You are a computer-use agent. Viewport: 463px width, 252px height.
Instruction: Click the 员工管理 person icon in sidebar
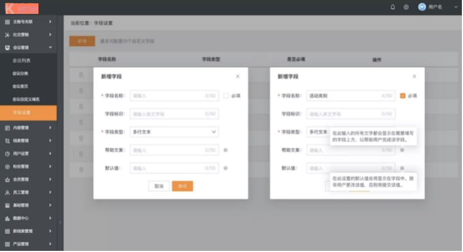[7, 192]
